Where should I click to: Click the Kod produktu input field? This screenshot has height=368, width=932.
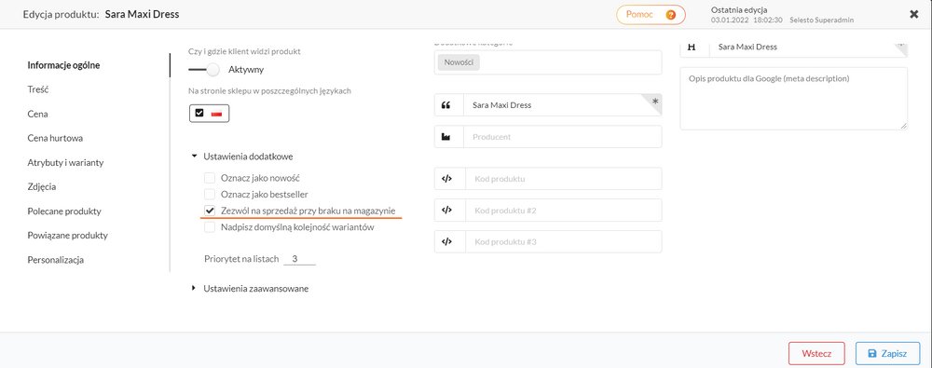pyautogui.click(x=548, y=178)
